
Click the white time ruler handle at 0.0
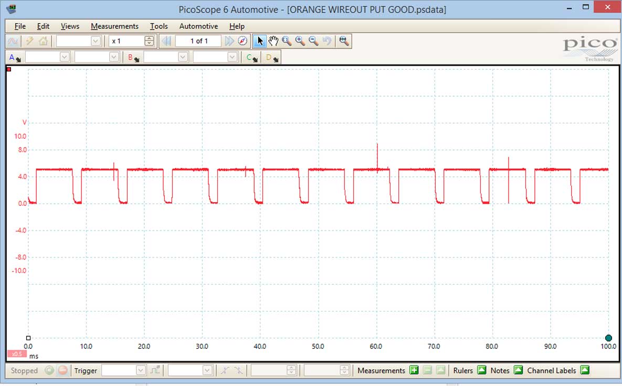tap(28, 338)
